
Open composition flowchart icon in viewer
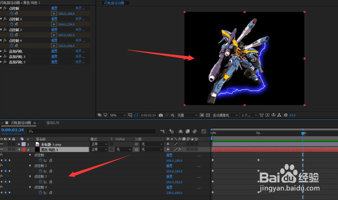(x=279, y=115)
